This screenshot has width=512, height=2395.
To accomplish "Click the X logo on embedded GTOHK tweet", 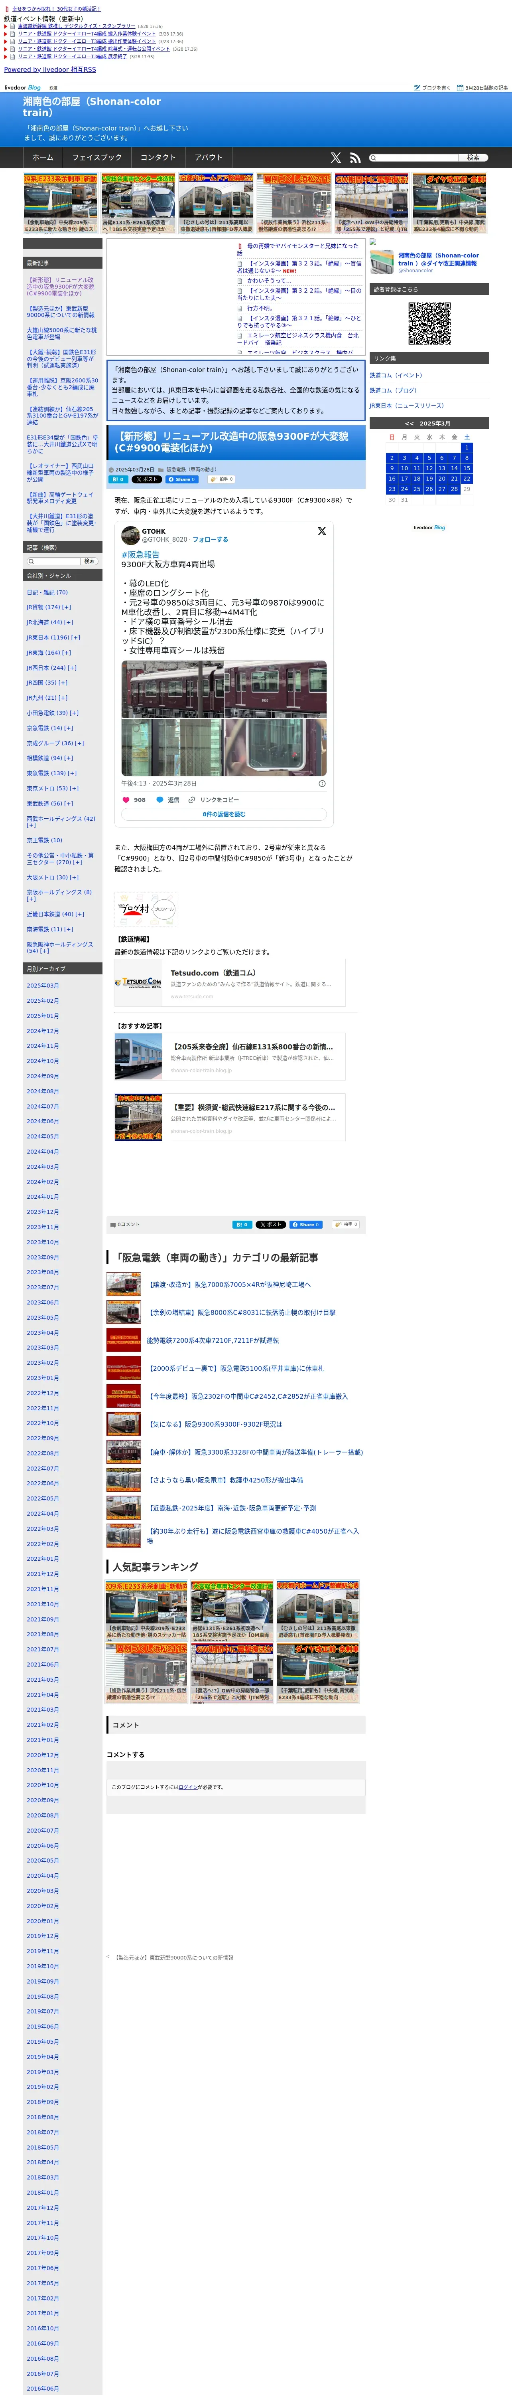I will pyautogui.click(x=321, y=531).
